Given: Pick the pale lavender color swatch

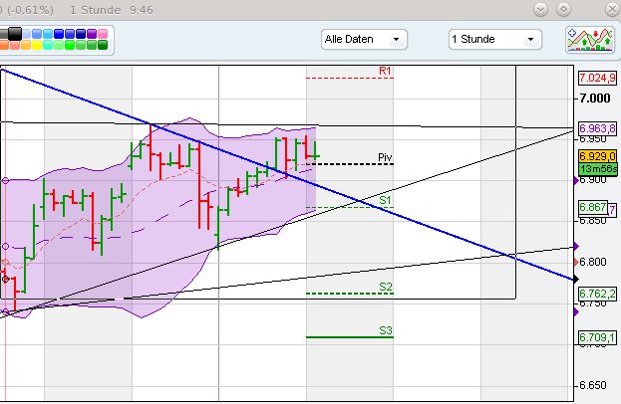Looking at the screenshot, I should pos(27,34).
